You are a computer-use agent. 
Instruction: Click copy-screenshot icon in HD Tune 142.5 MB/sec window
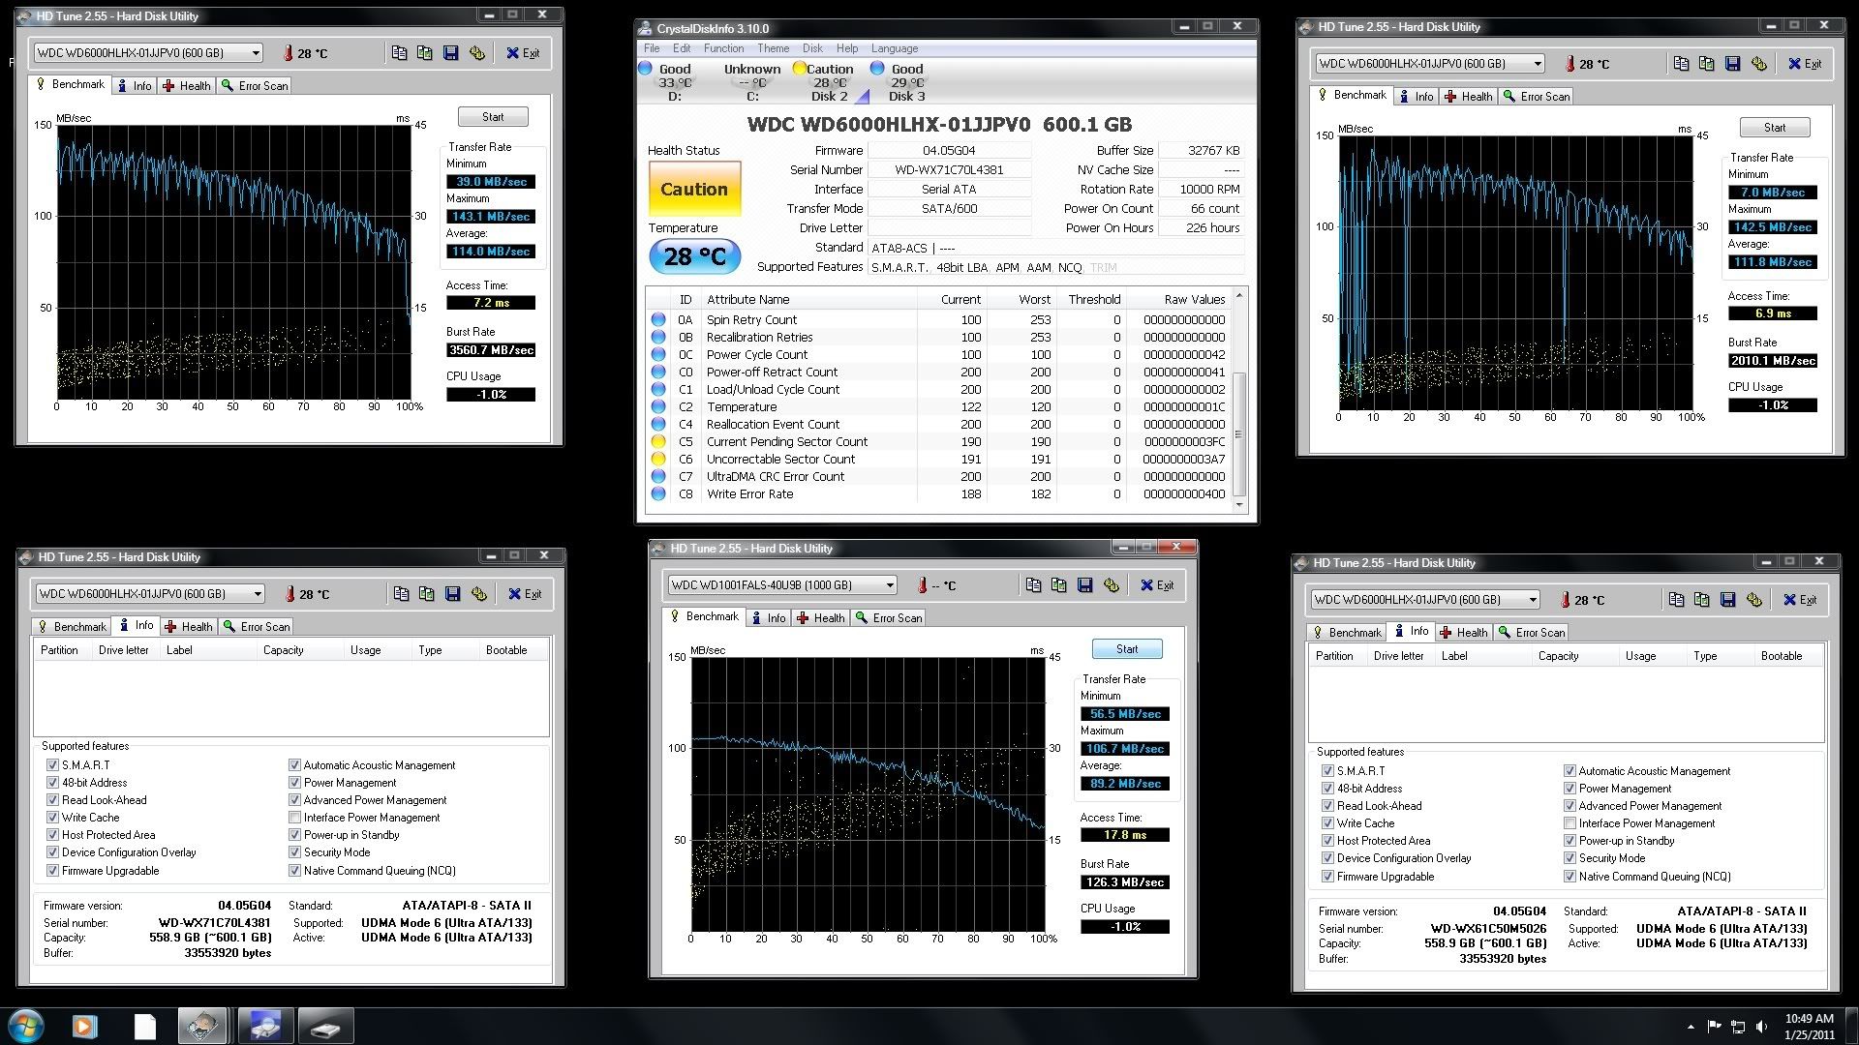point(1706,64)
